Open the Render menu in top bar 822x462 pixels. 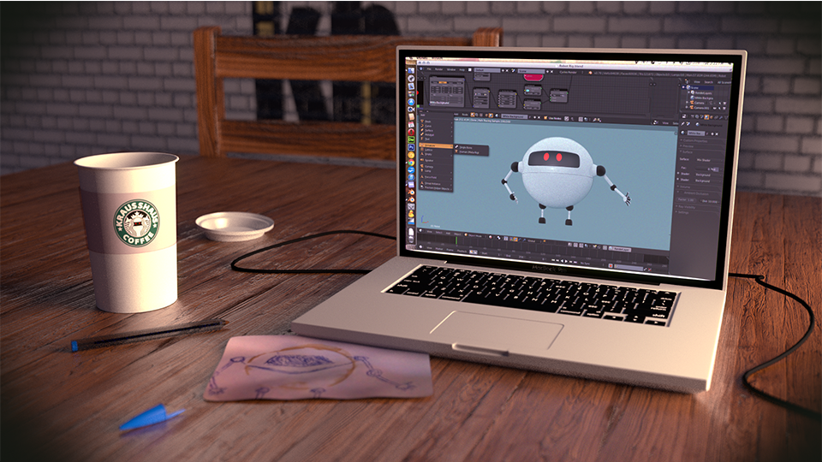click(x=438, y=69)
